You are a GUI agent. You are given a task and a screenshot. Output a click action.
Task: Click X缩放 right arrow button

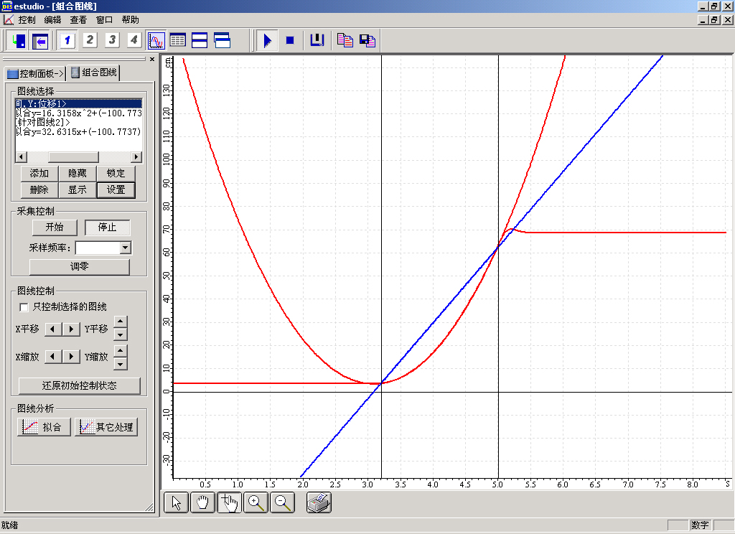coord(71,357)
